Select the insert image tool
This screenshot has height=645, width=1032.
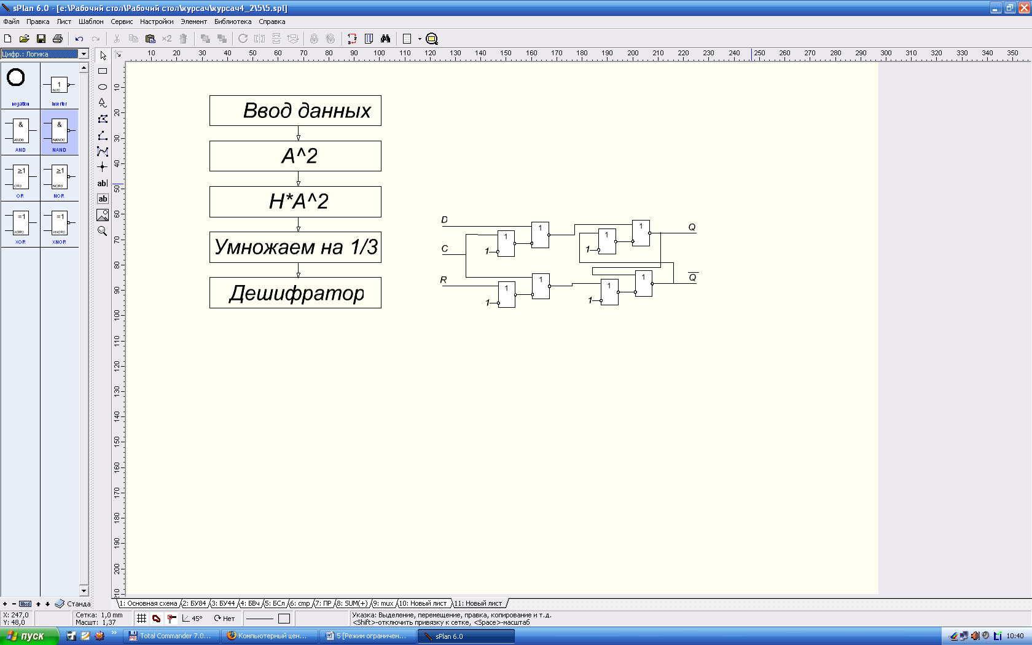(103, 215)
